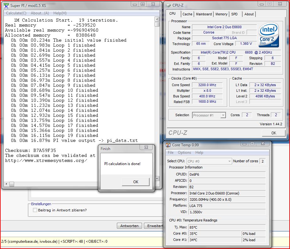Click the Instructions field MMX, SSE list

[x=237, y=69]
